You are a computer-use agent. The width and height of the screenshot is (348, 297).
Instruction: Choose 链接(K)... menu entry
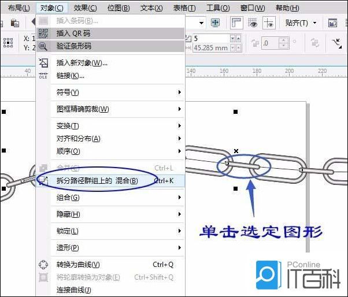(110, 76)
